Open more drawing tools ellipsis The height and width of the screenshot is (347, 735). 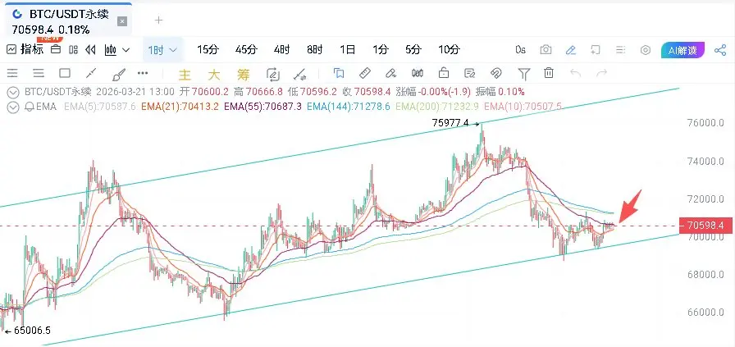click(x=143, y=73)
